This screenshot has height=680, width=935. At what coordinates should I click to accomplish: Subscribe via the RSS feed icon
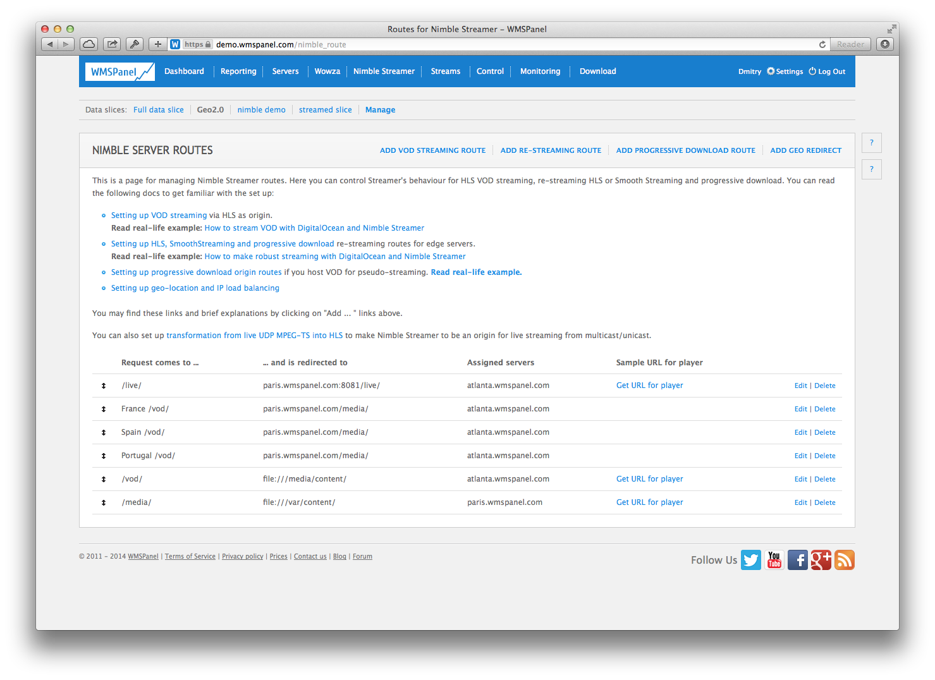pyautogui.click(x=845, y=560)
